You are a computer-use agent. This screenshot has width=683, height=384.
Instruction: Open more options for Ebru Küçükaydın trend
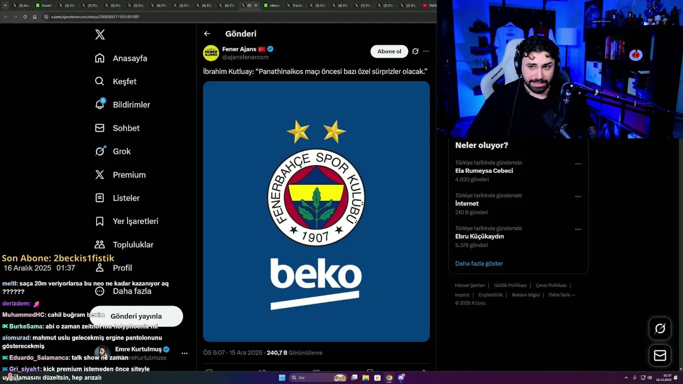point(578,229)
